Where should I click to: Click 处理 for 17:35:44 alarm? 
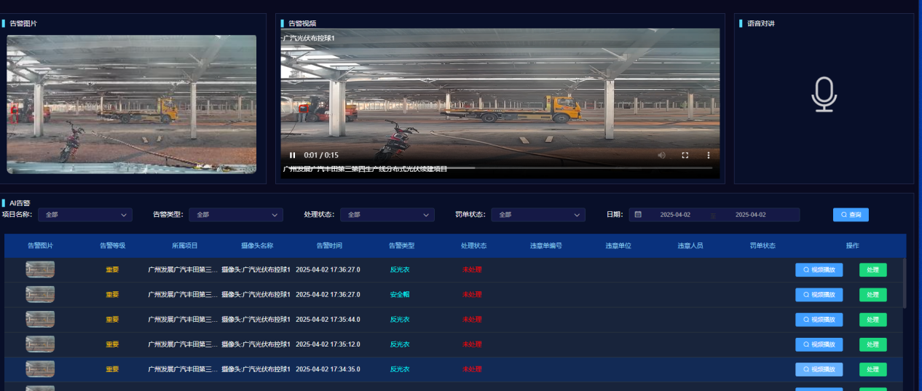point(873,320)
